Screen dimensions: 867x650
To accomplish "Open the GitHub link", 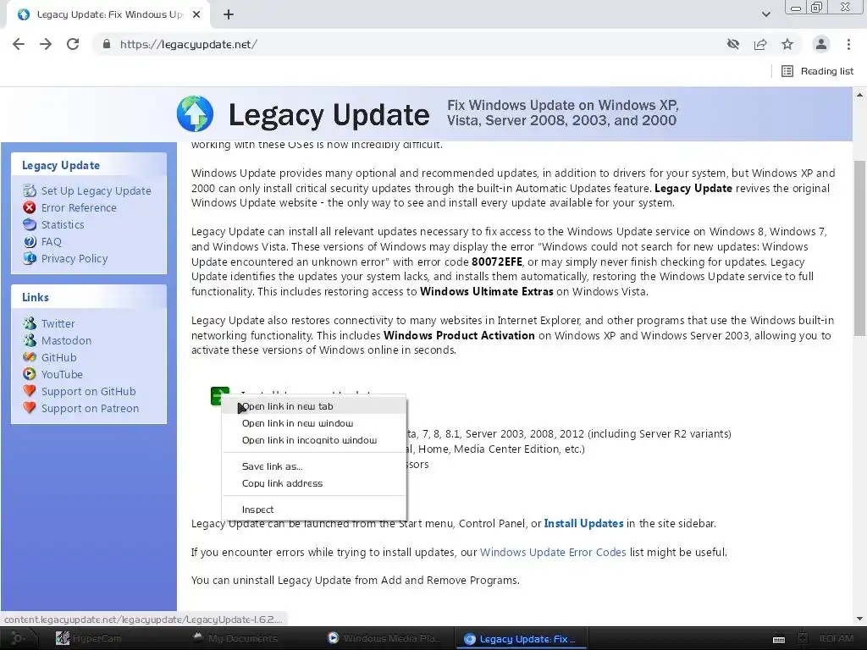I will [58, 358].
